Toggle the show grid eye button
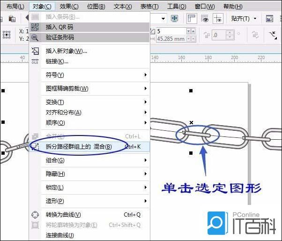The image size is (282, 241). click(x=205, y=18)
